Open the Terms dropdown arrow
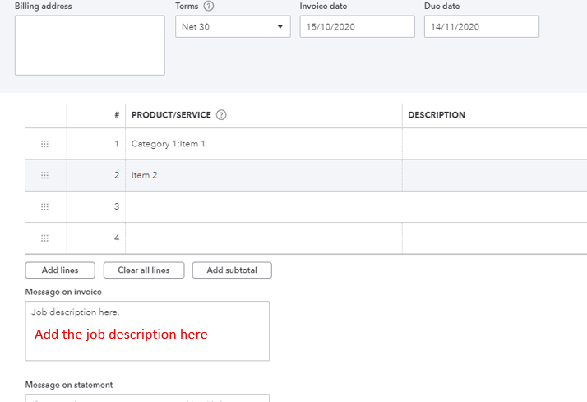 point(280,27)
